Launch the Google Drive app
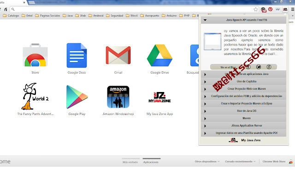This screenshot has width=295, height=184. coord(159,55)
